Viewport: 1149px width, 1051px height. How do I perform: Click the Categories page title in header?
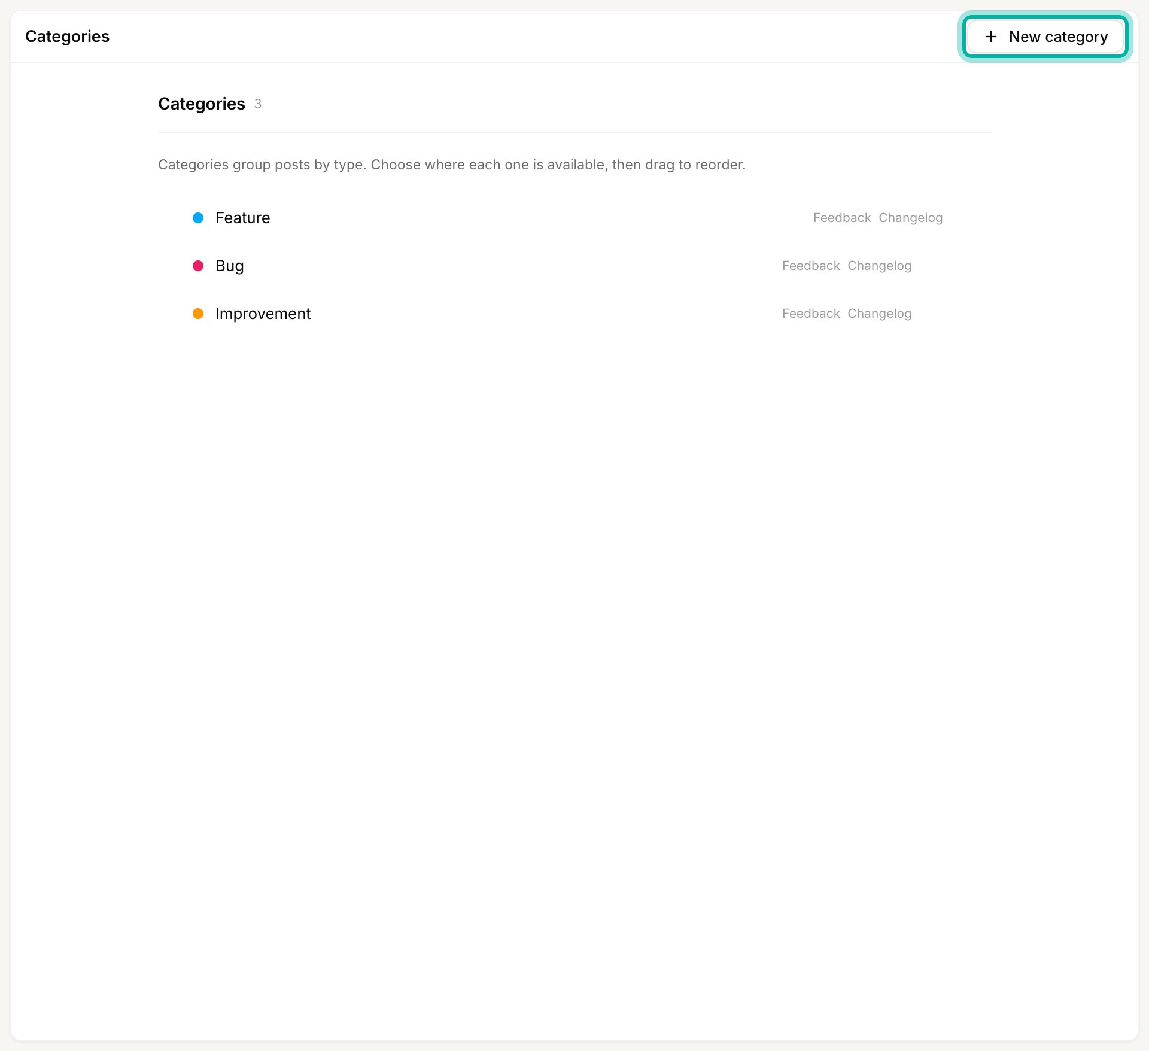[x=67, y=37]
